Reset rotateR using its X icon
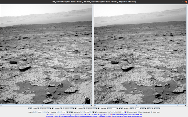 pos(95,112)
